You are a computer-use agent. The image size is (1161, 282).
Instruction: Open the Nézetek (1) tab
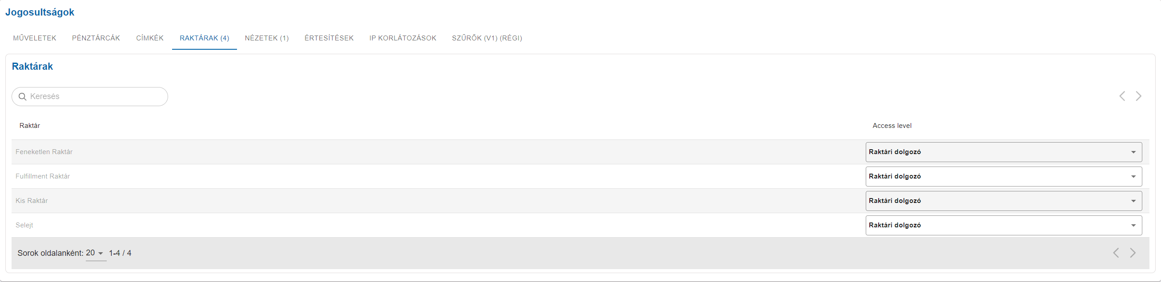267,38
